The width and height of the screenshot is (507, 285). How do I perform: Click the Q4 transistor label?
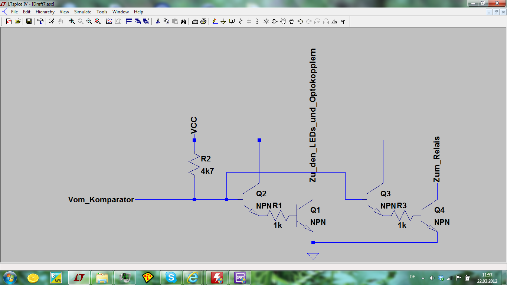point(439,210)
